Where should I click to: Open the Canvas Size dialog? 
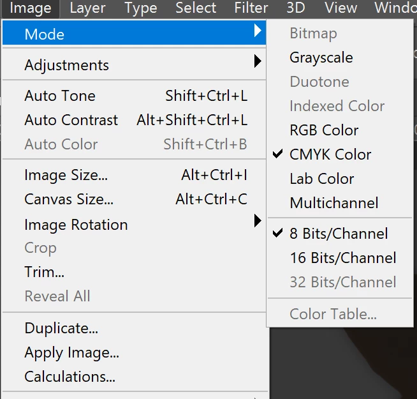[x=69, y=199]
